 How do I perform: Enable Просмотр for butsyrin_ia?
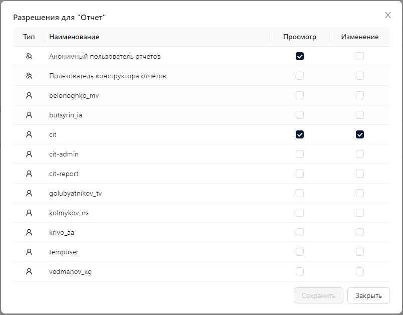(300, 115)
